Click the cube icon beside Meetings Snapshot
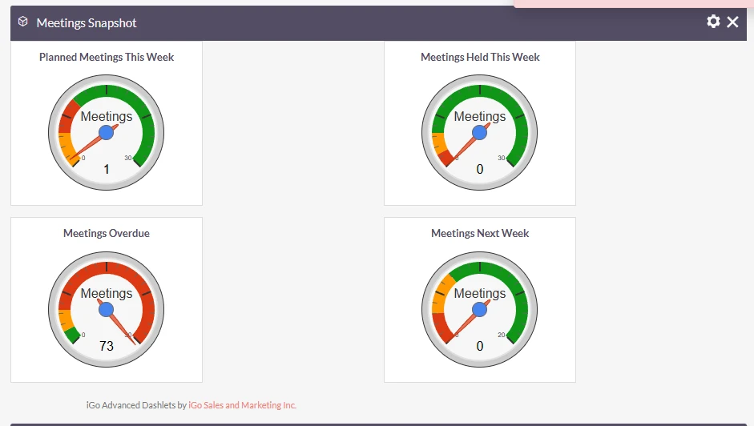Image resolution: width=754 pixels, height=426 pixels. tap(23, 22)
